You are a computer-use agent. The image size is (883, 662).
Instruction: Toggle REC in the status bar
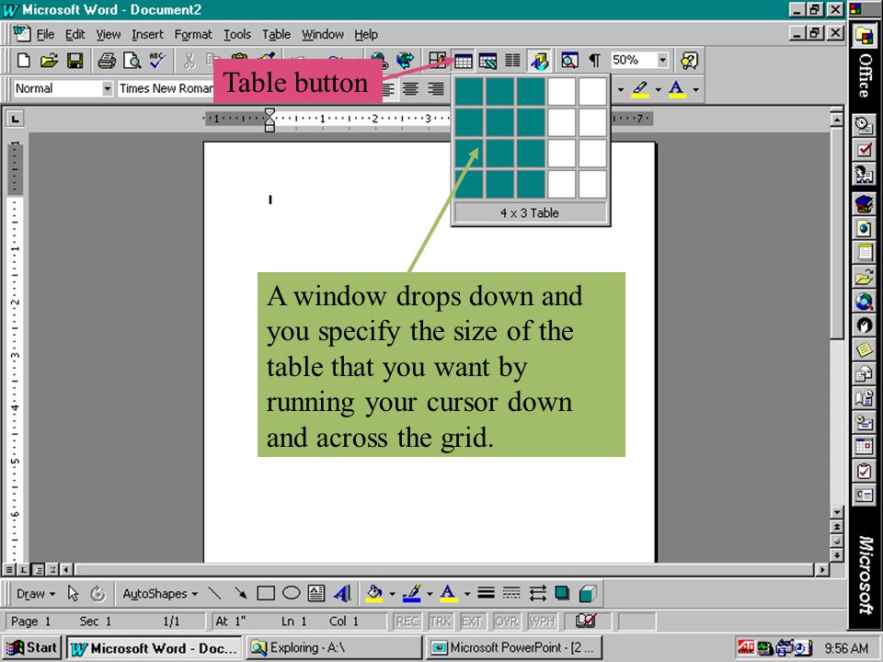click(407, 622)
